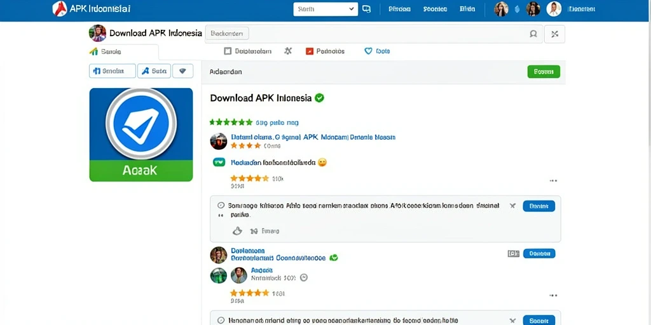
Task: Click the thumbs-up like icon
Action: [237, 231]
